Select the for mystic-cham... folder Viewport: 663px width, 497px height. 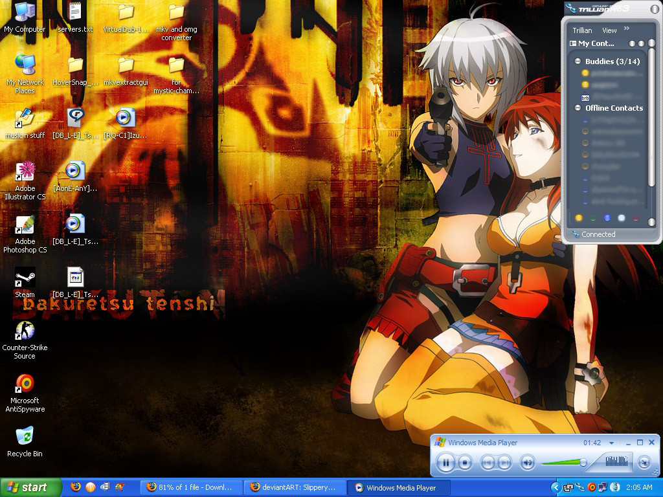[x=176, y=76]
